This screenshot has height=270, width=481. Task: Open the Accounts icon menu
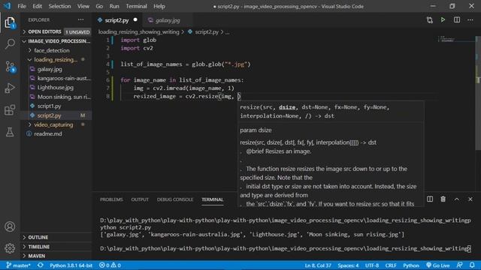coord(10,226)
